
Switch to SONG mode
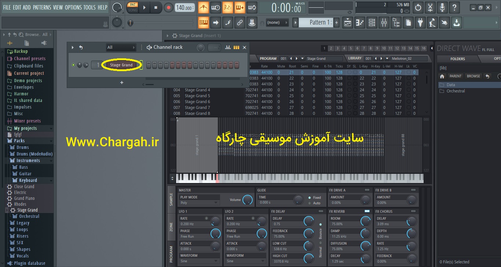(132, 10)
